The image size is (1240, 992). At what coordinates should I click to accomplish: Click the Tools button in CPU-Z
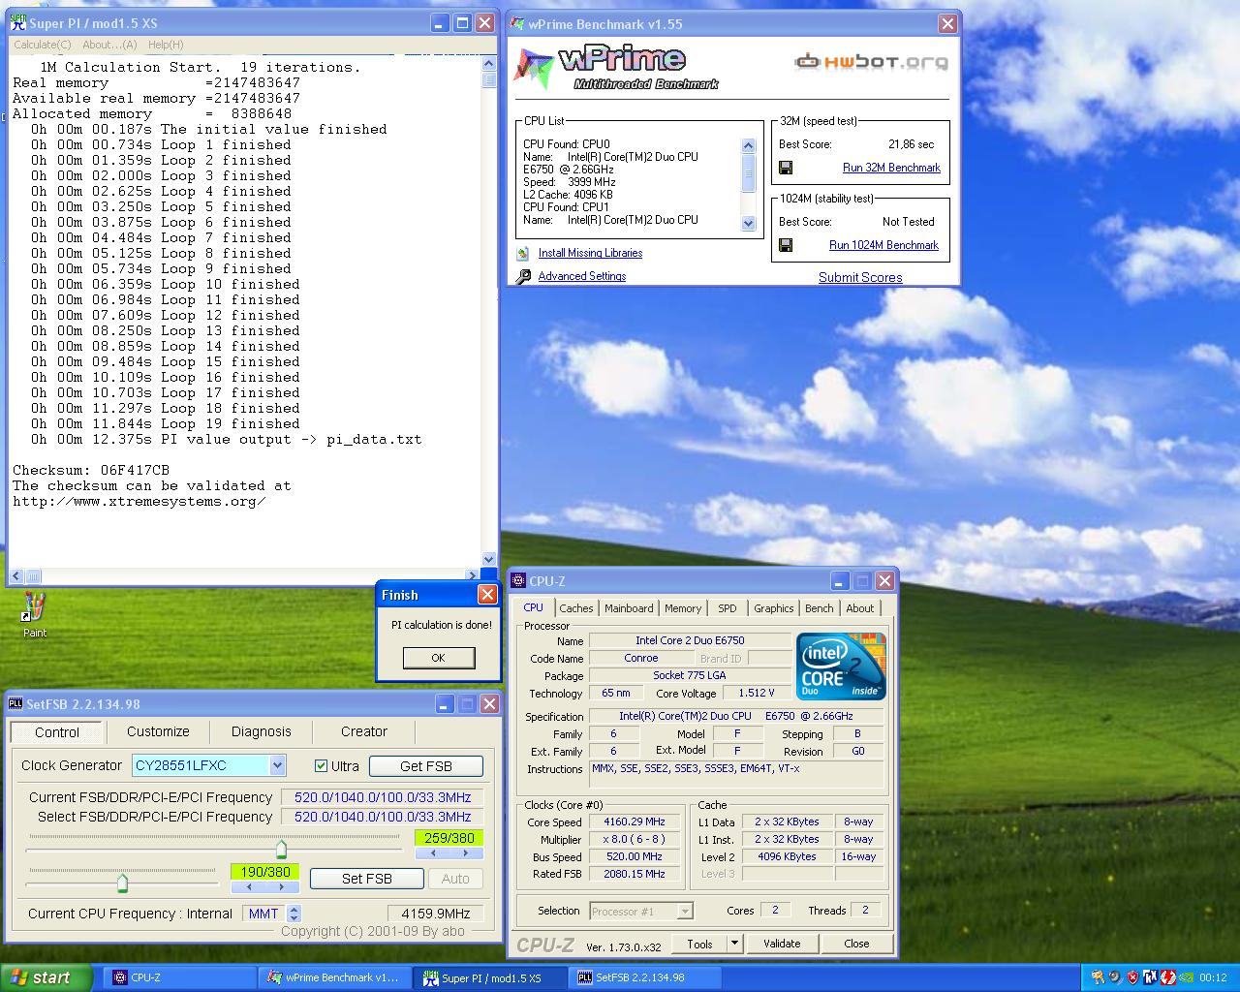[x=699, y=944]
